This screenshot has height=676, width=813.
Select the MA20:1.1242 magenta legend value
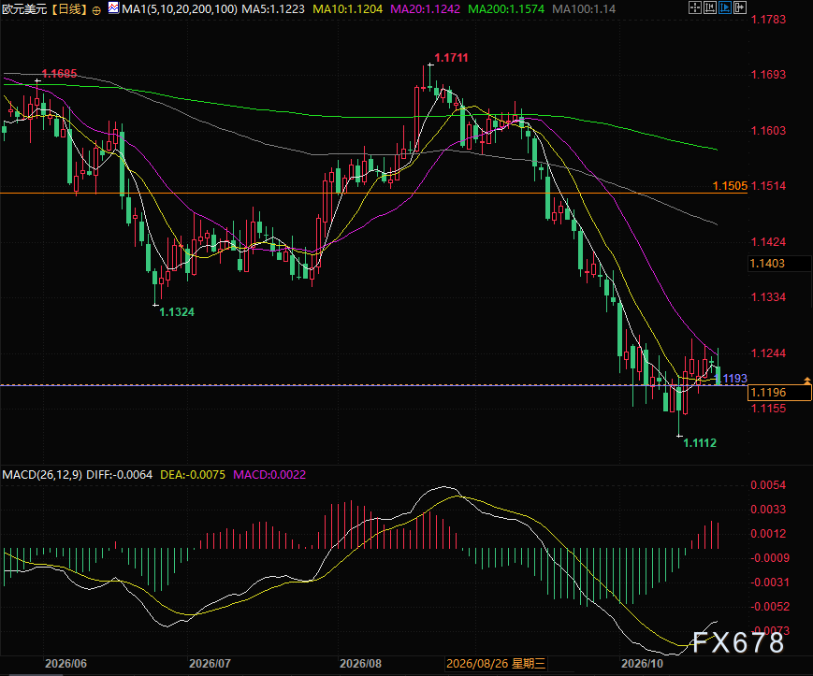pos(425,8)
